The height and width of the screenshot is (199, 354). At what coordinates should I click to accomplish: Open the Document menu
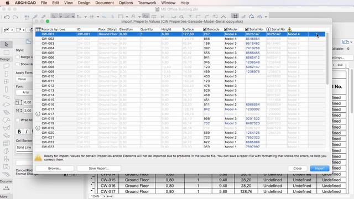[x=105, y=3]
